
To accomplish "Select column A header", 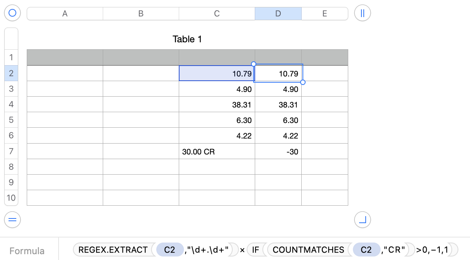I will point(65,14).
